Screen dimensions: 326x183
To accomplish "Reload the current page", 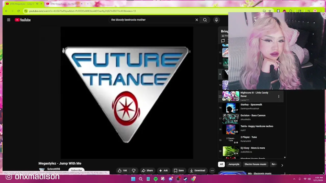I will [18, 11].
